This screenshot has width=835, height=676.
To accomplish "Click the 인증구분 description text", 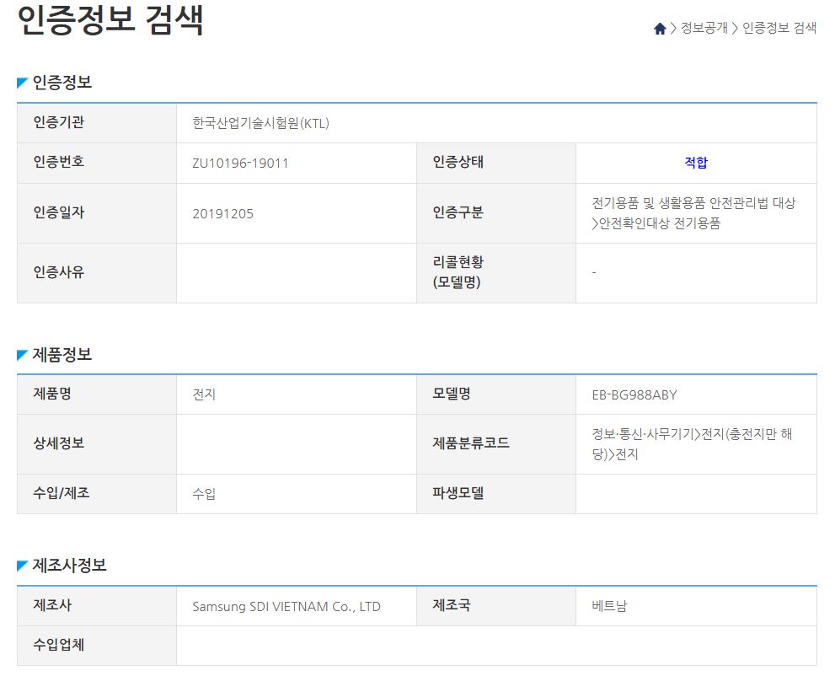I will click(x=694, y=212).
